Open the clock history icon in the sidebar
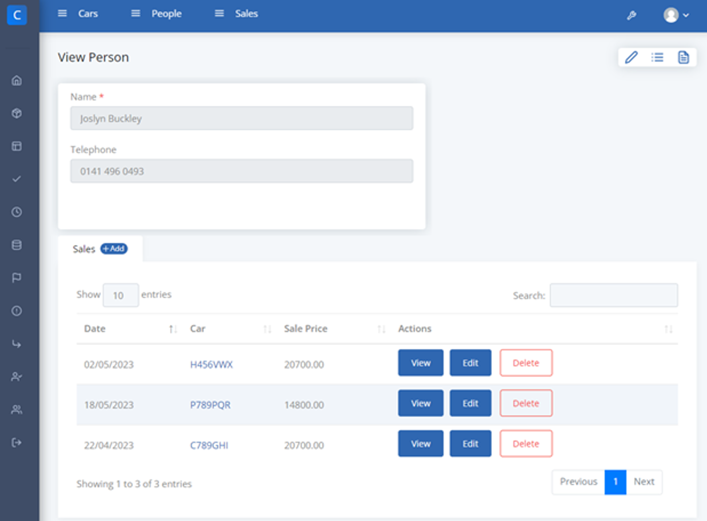The image size is (707, 521). pyautogui.click(x=17, y=212)
